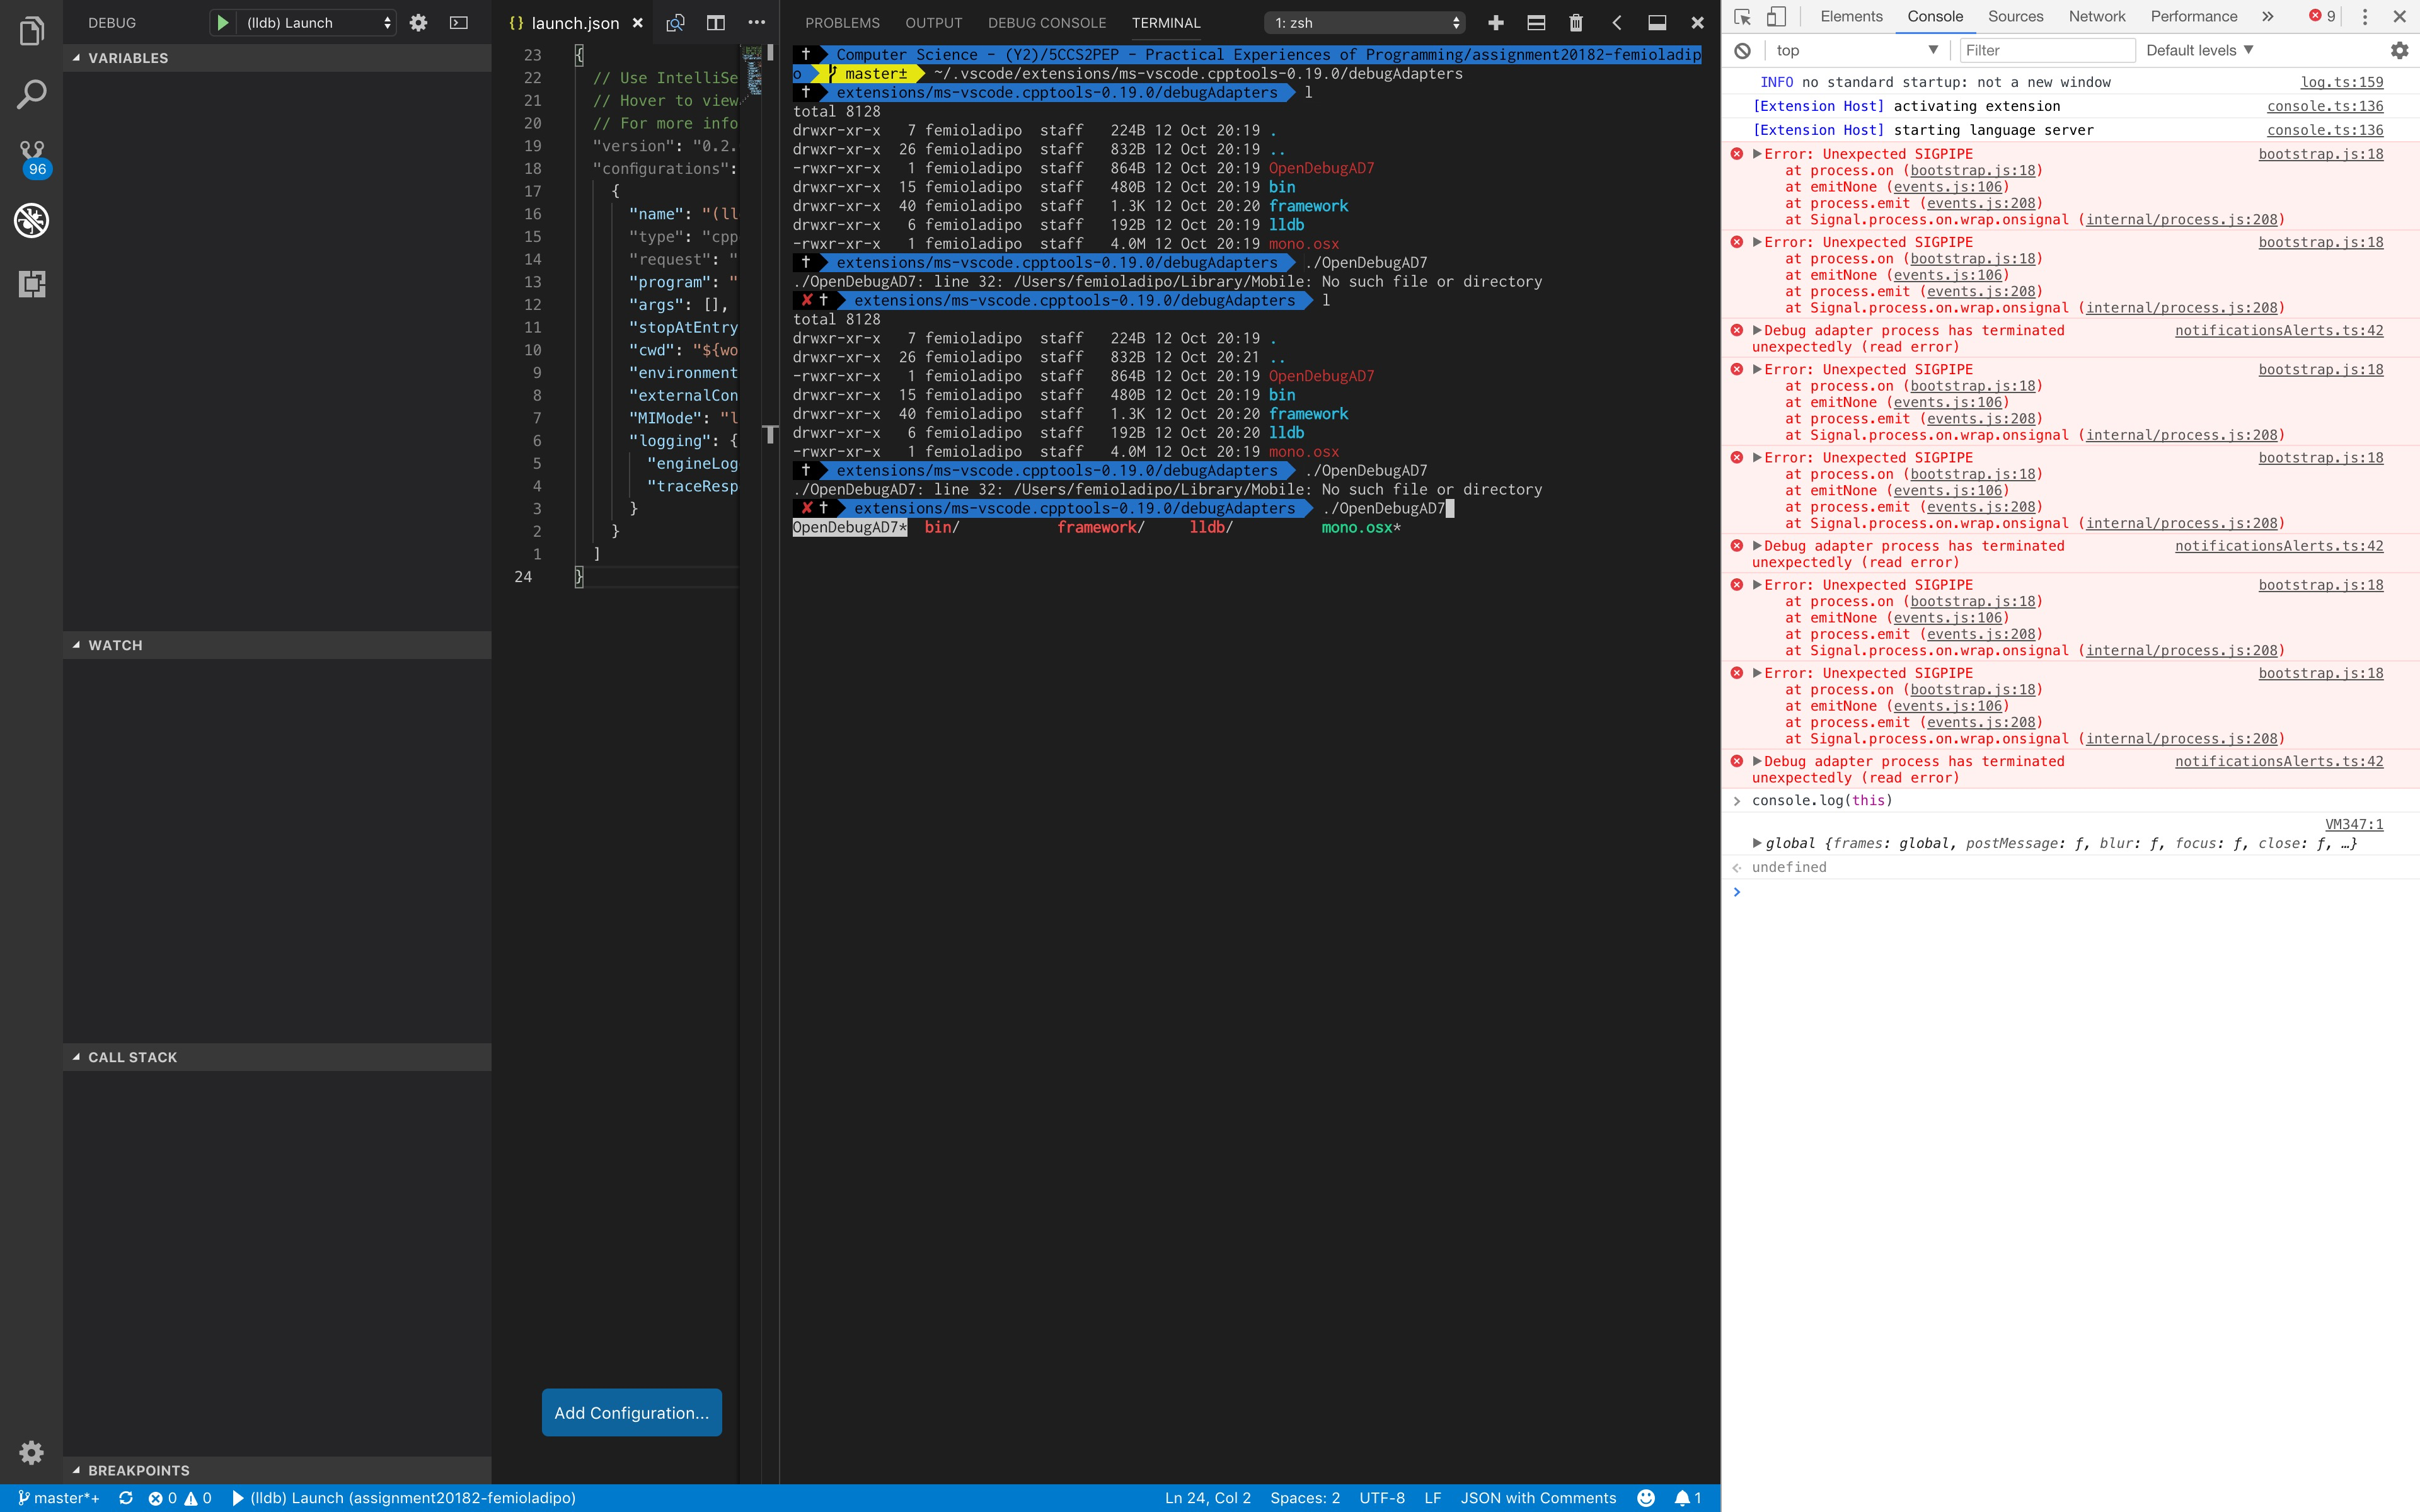Split the terminal panel
Viewport: 2420px width, 1512px height.
[x=1536, y=22]
